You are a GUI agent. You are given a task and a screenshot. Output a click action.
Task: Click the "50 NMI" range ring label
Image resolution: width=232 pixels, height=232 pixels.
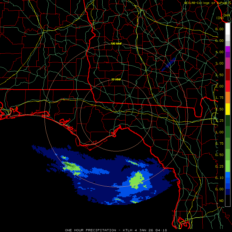[x=116, y=79]
